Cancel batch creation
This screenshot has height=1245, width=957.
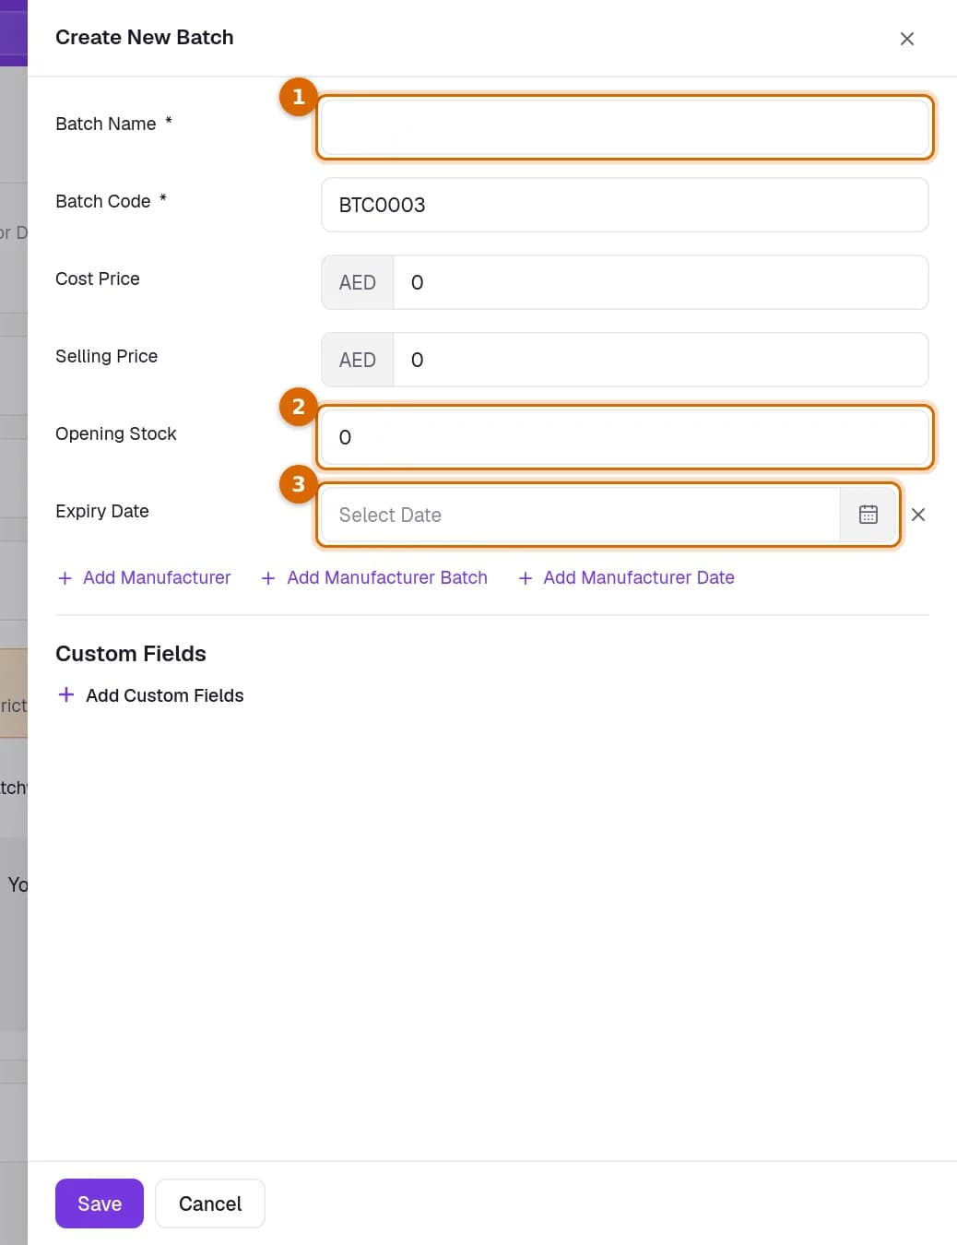coord(210,1203)
